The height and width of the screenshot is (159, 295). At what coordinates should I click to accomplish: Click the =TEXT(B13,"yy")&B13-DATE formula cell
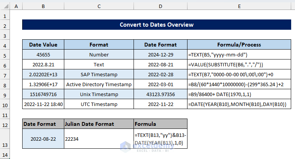click(160, 139)
